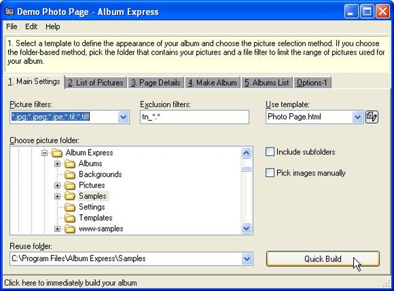Open the Use template dropdown

tap(357, 117)
